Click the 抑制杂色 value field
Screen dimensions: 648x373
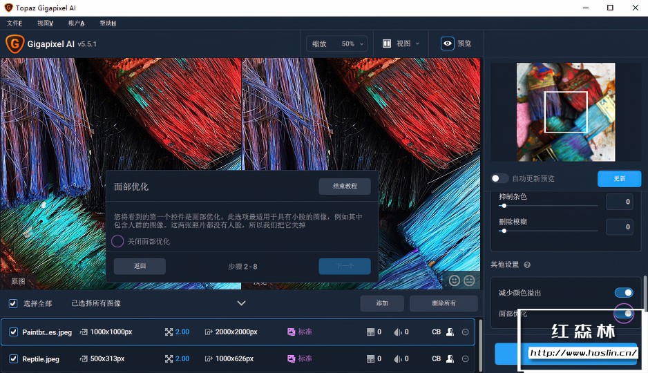pos(619,202)
